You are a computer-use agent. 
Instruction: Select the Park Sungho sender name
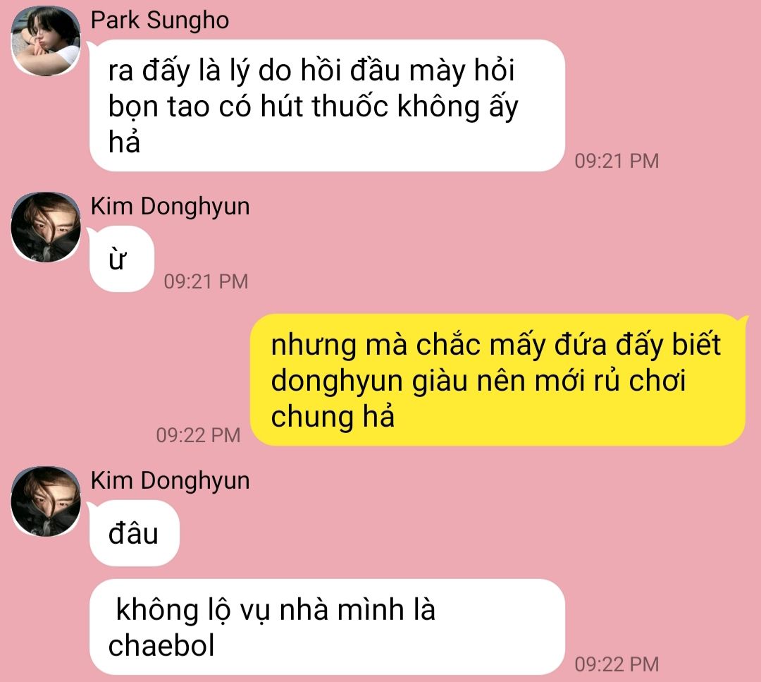[x=160, y=20]
